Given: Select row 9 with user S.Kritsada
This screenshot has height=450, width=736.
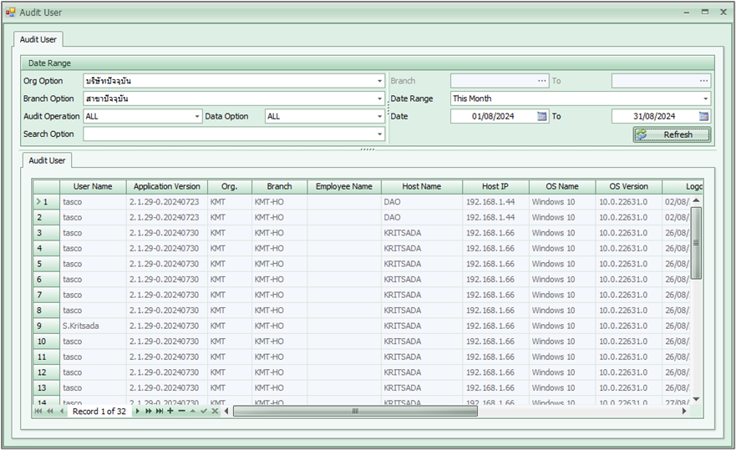Looking at the screenshot, I should pos(81,326).
